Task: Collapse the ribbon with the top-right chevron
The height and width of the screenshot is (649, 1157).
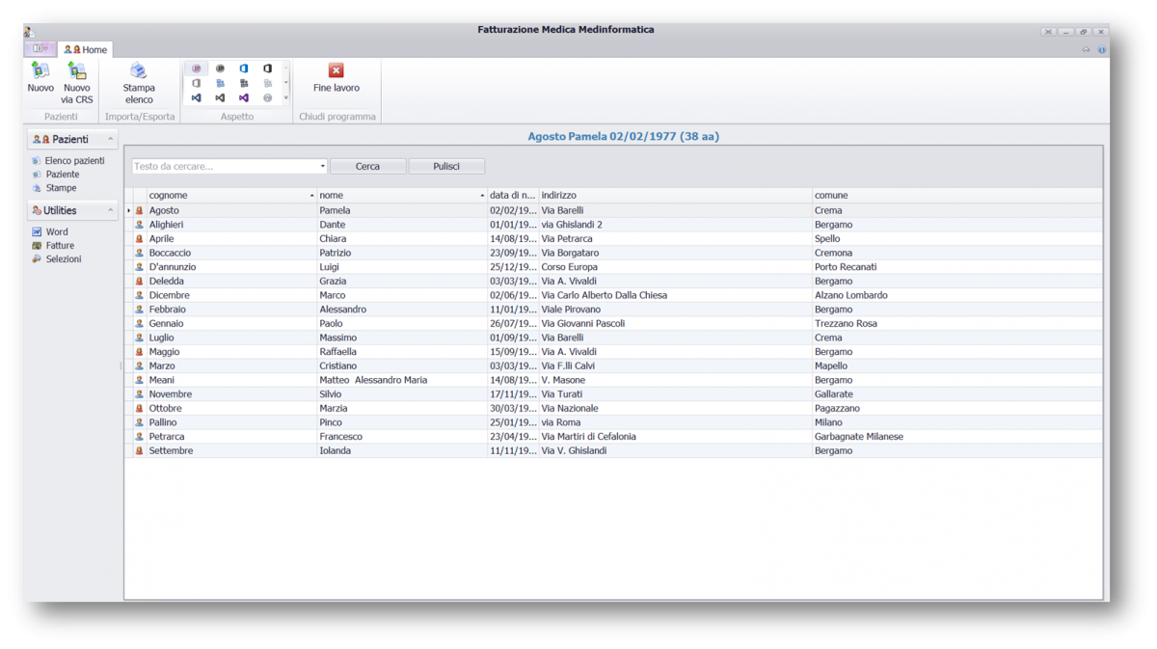Action: pos(1086,49)
